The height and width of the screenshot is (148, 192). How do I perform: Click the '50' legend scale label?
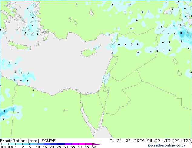point(94,147)
